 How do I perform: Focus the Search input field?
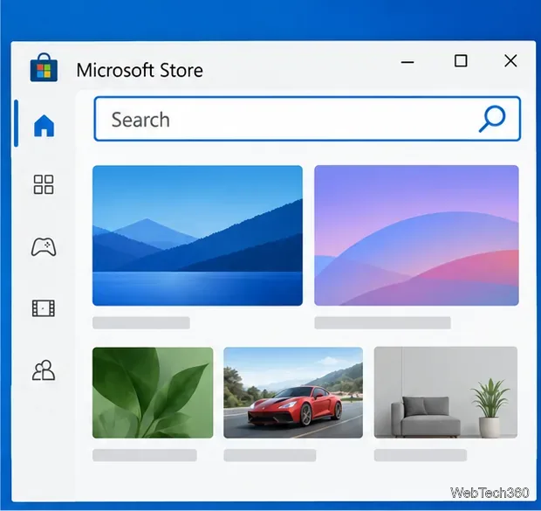[x=307, y=119]
